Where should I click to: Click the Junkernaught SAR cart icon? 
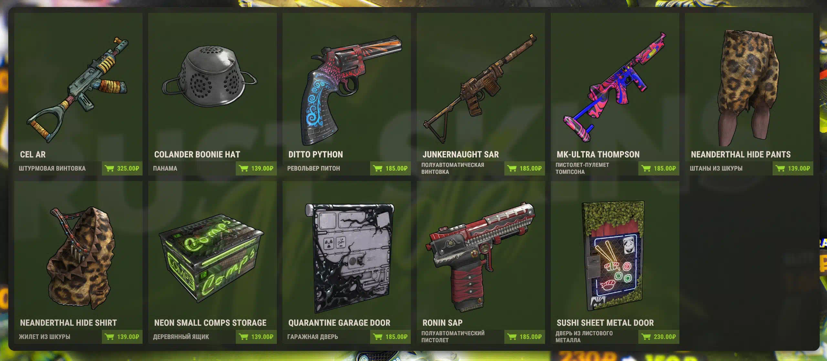(512, 168)
